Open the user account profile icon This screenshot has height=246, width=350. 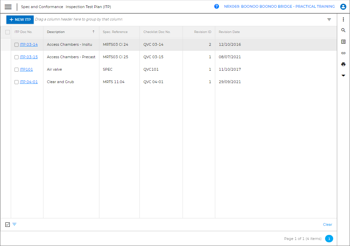[x=343, y=6]
